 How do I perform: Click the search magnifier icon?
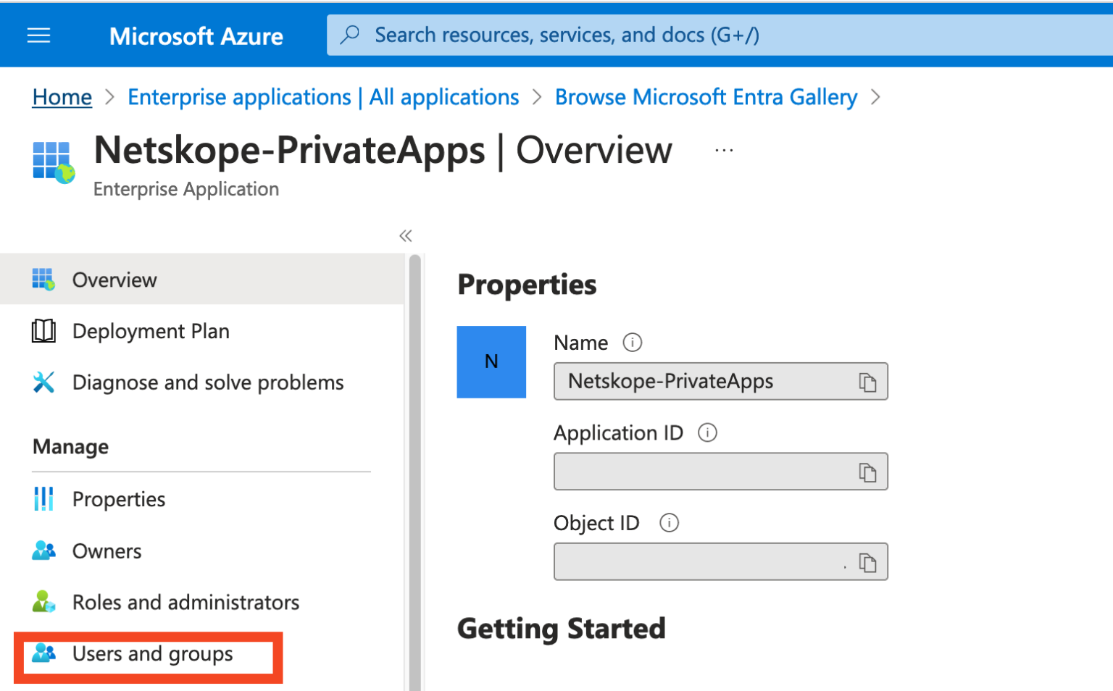coord(351,34)
